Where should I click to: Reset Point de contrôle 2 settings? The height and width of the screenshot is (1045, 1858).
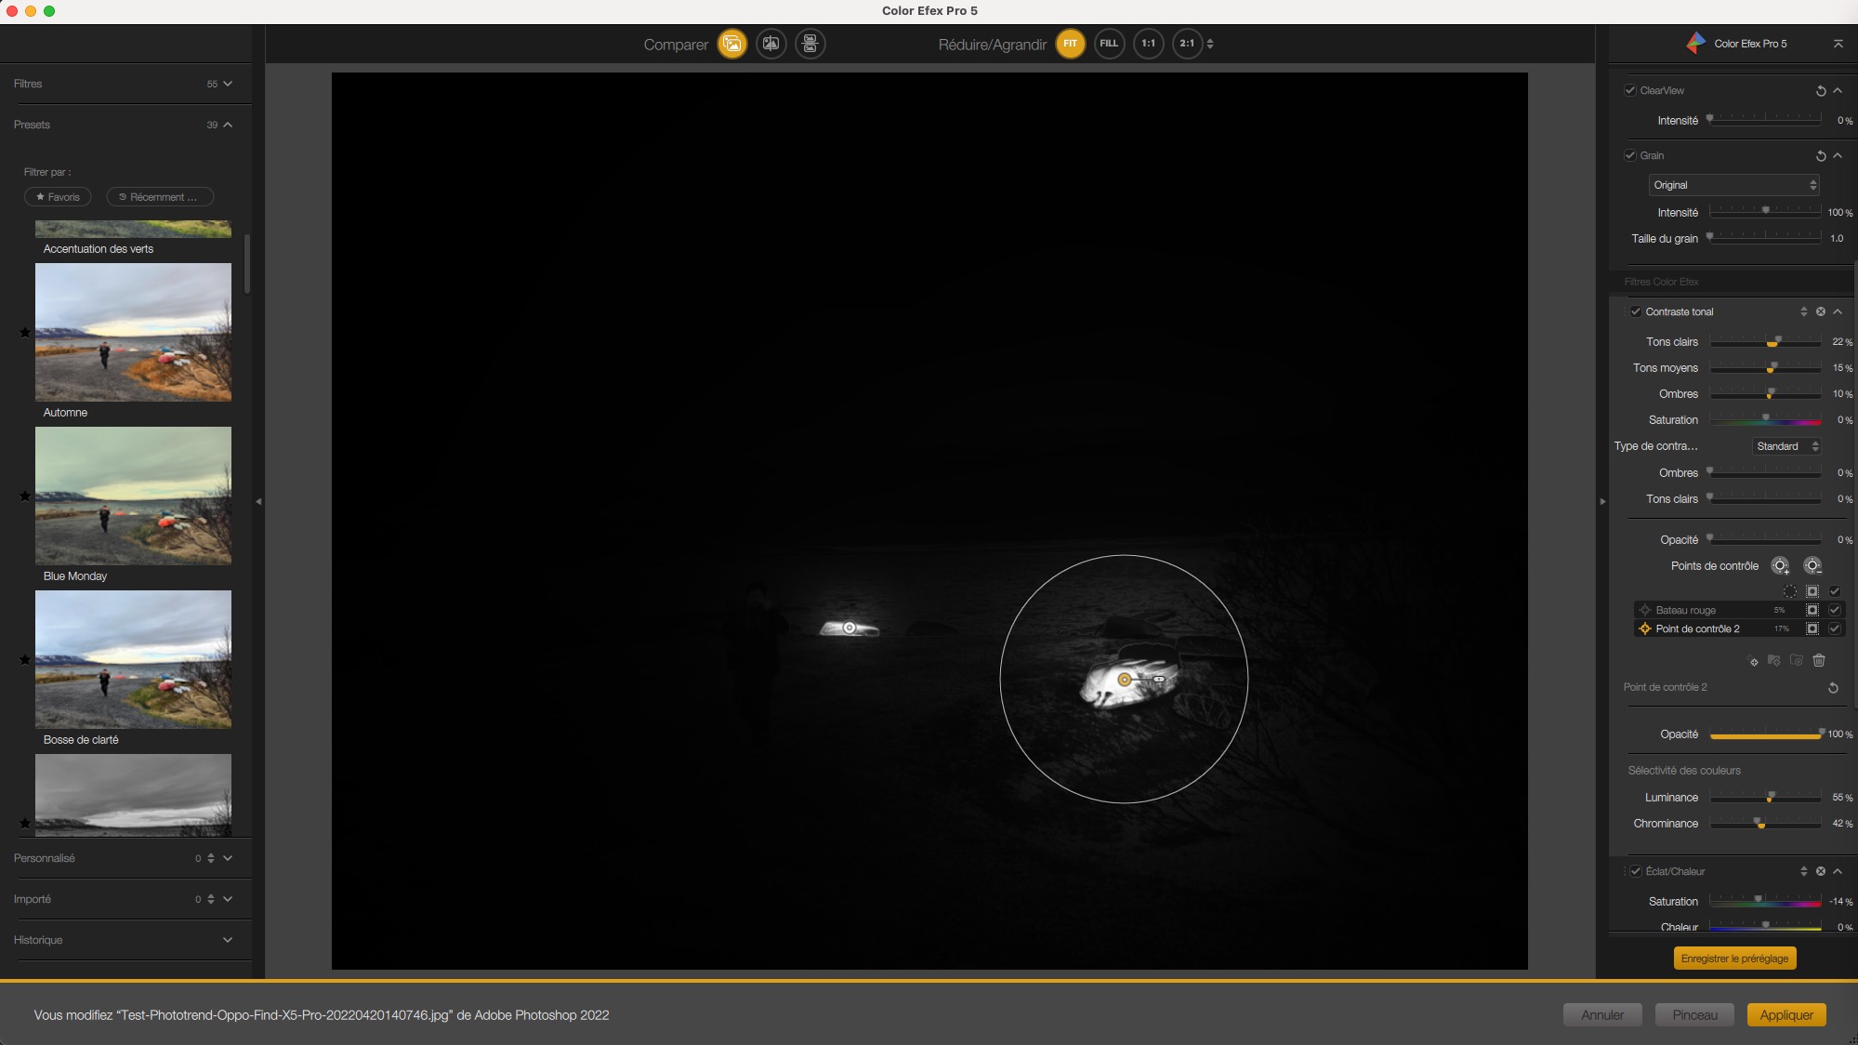click(x=1833, y=687)
